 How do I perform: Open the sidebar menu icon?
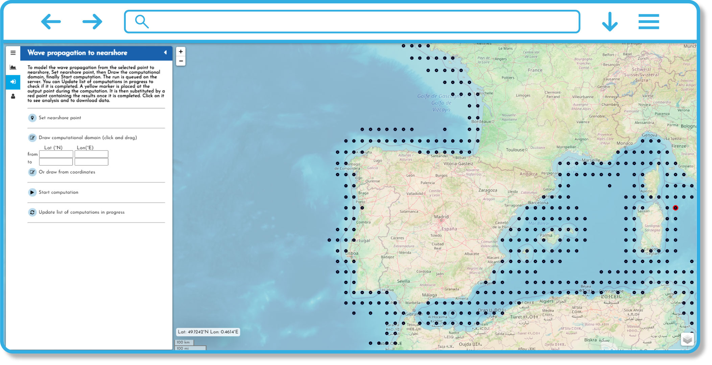13,53
